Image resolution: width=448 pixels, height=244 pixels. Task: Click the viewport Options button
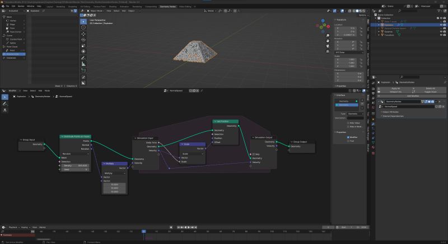coord(362,15)
